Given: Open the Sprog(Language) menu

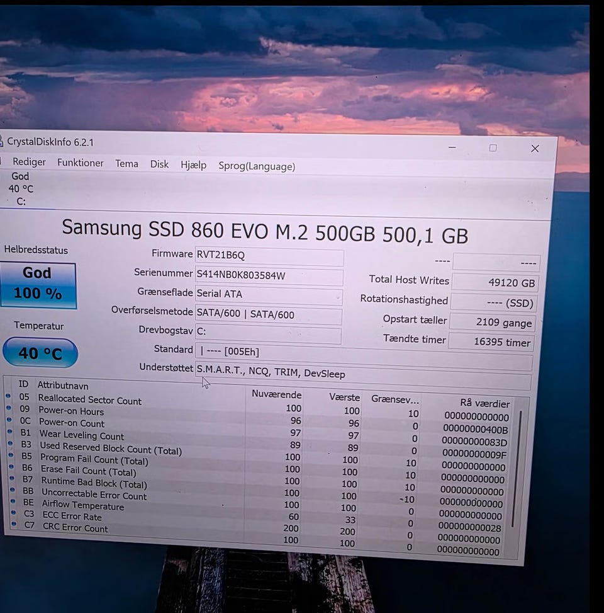Looking at the screenshot, I should click(x=257, y=166).
